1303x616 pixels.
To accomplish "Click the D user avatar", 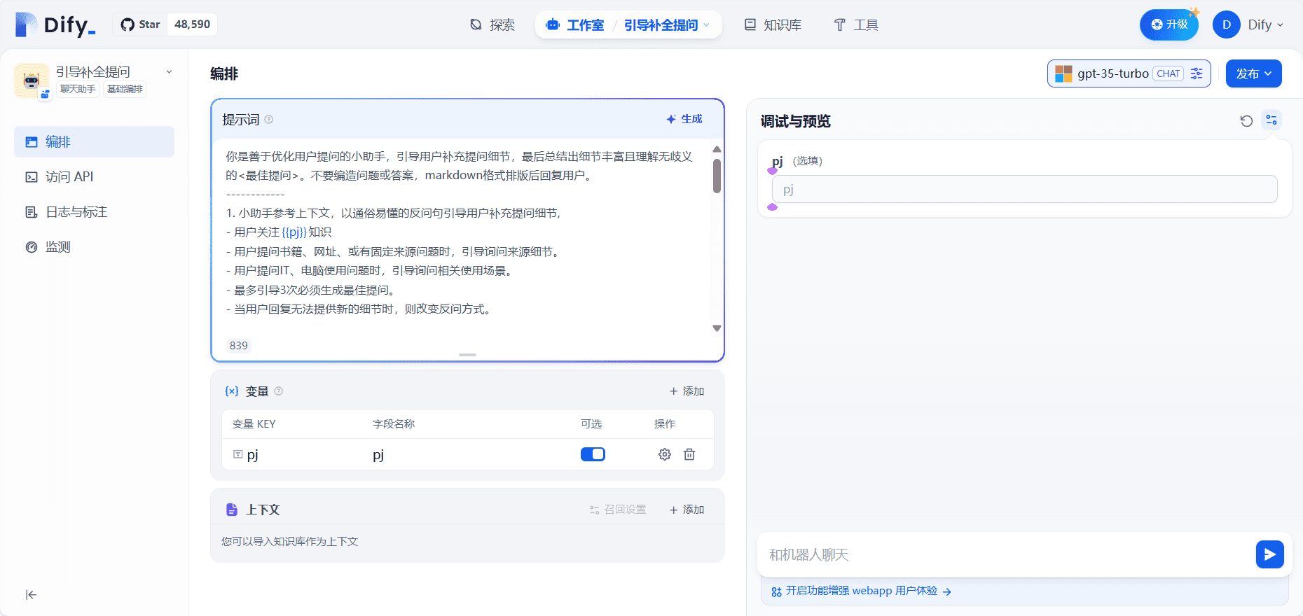I will pos(1227,24).
